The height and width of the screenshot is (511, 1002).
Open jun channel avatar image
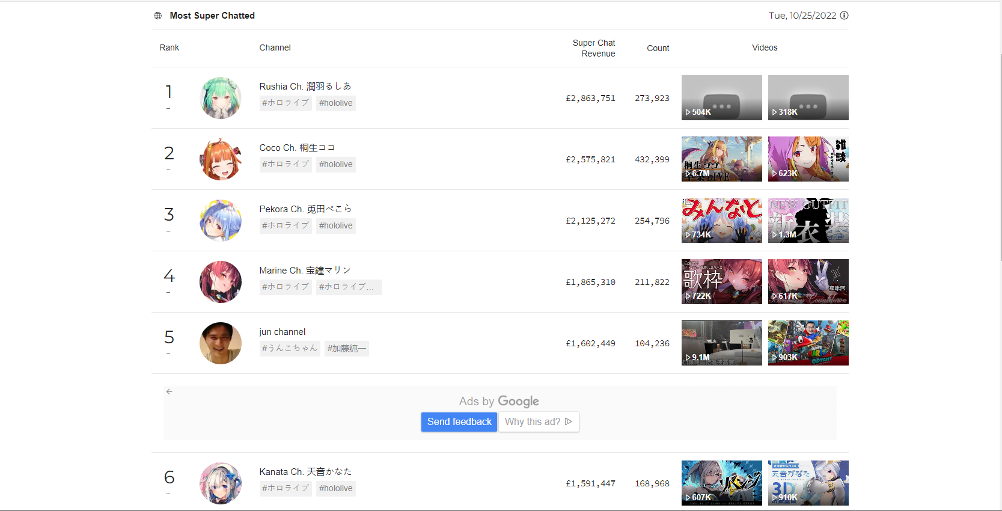[221, 343]
